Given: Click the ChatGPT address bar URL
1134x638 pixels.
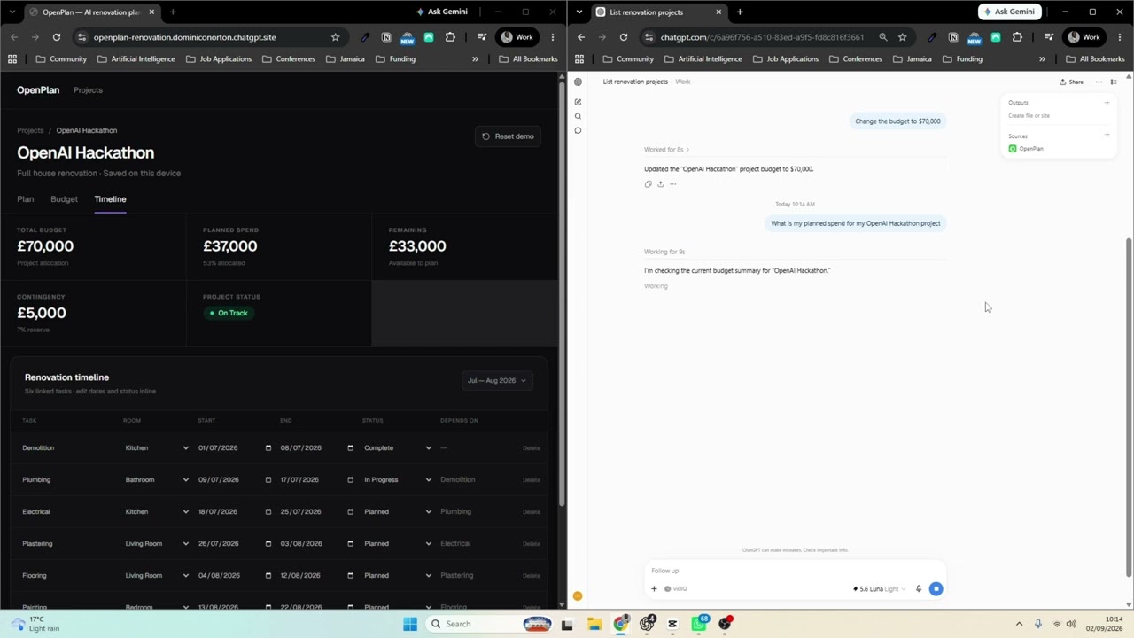Looking at the screenshot, I should pyautogui.click(x=762, y=37).
